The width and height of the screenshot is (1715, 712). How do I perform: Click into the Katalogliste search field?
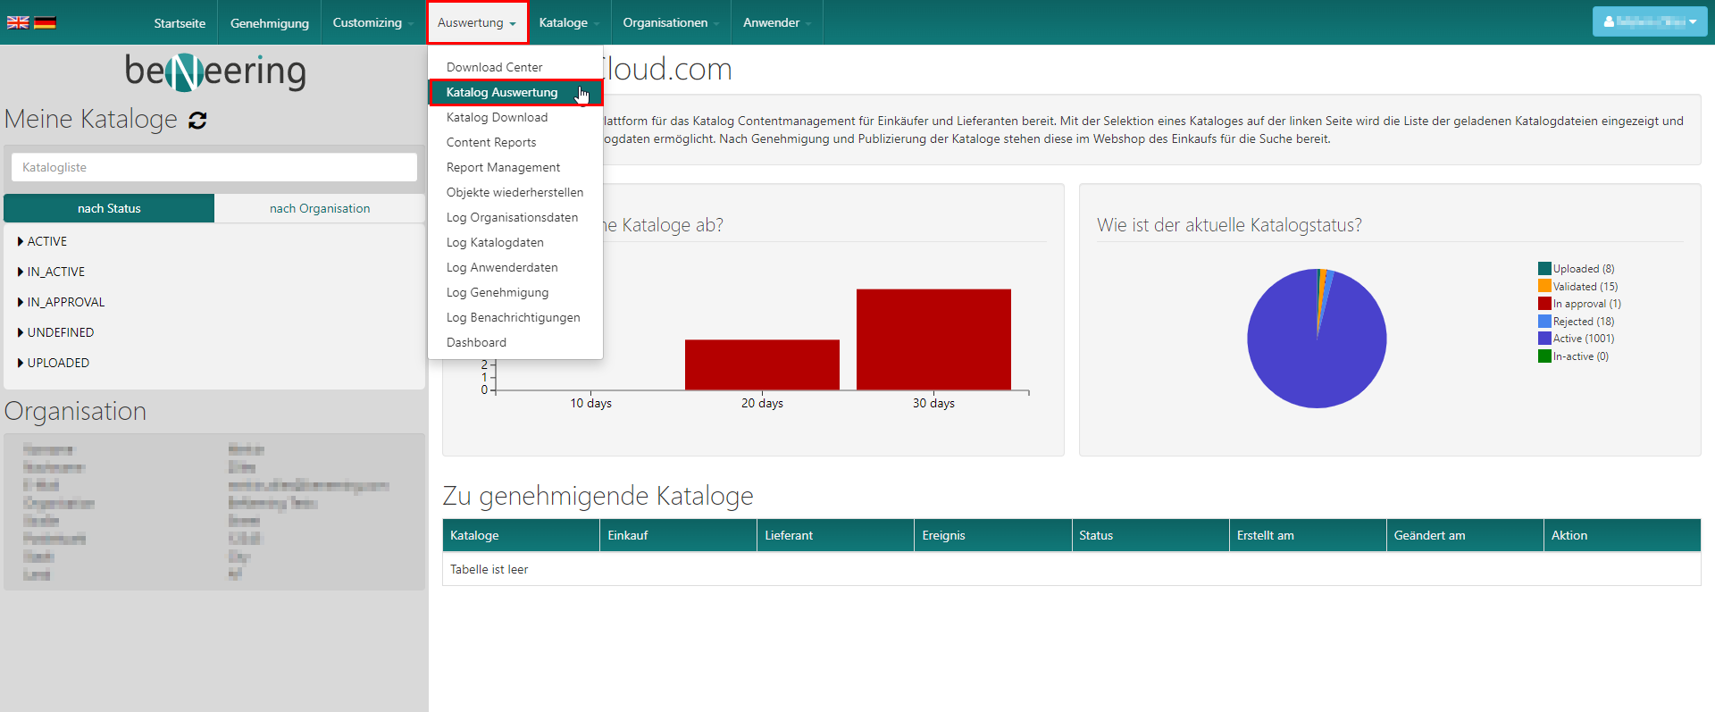click(214, 167)
